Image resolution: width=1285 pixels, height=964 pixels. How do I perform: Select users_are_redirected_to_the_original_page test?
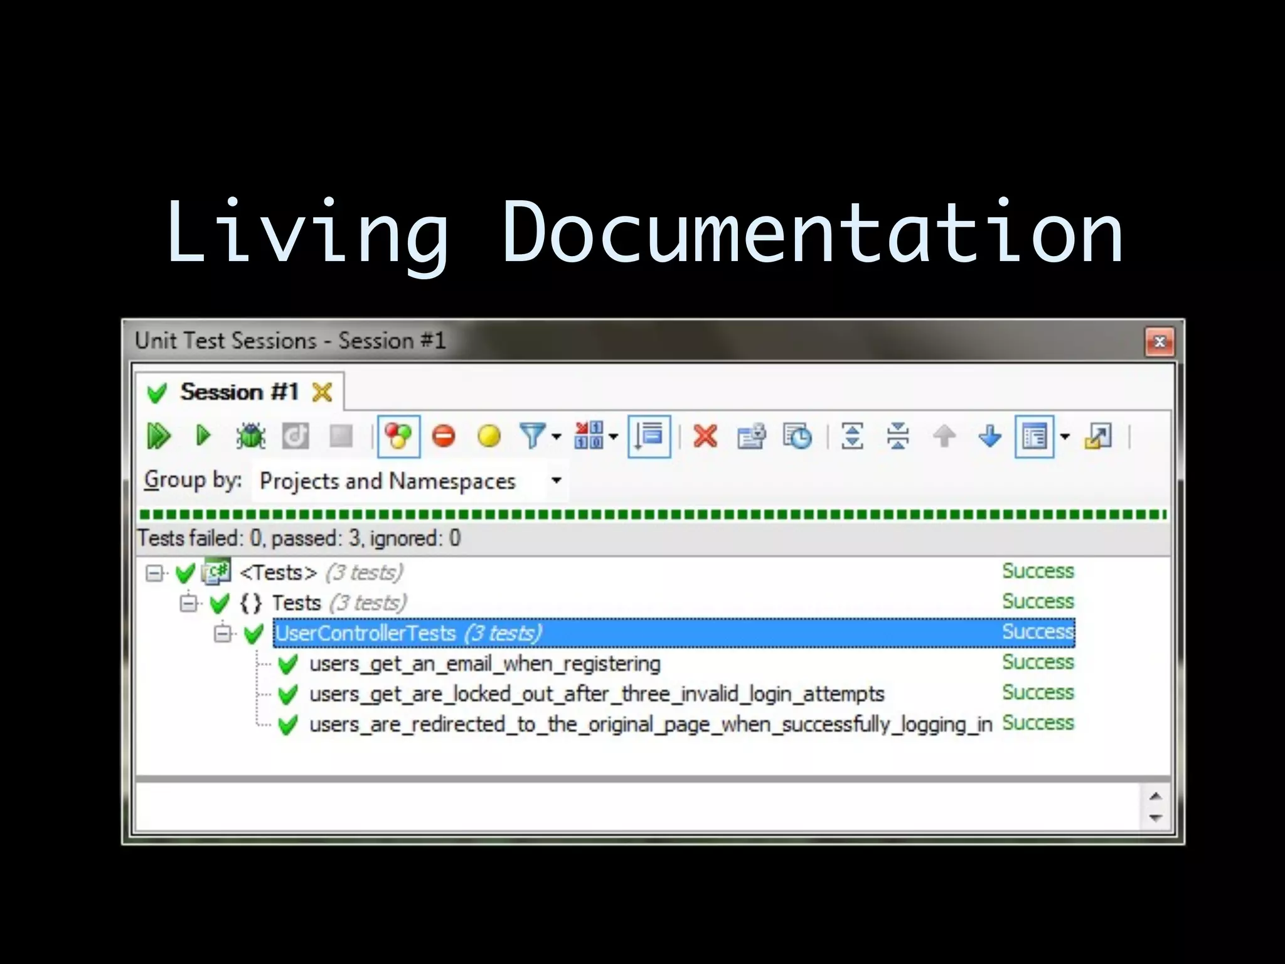tap(651, 724)
